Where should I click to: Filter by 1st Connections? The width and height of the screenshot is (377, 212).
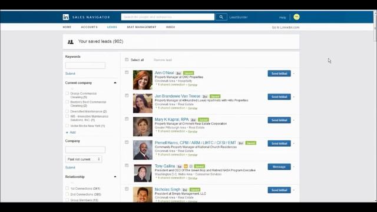pyautogui.click(x=67, y=188)
